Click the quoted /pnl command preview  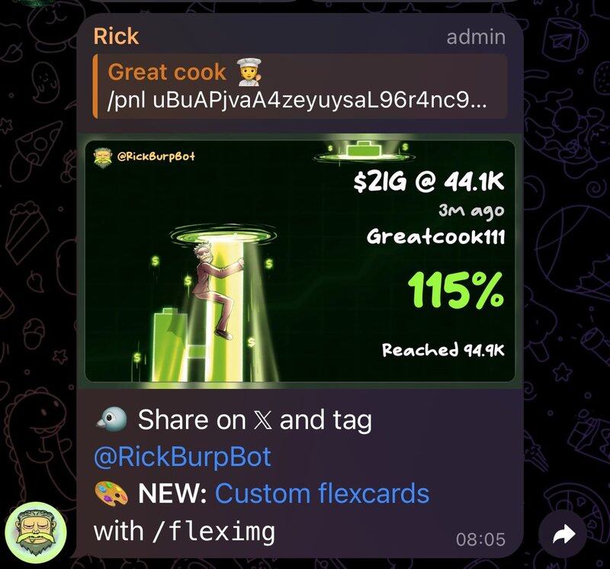[x=297, y=101]
